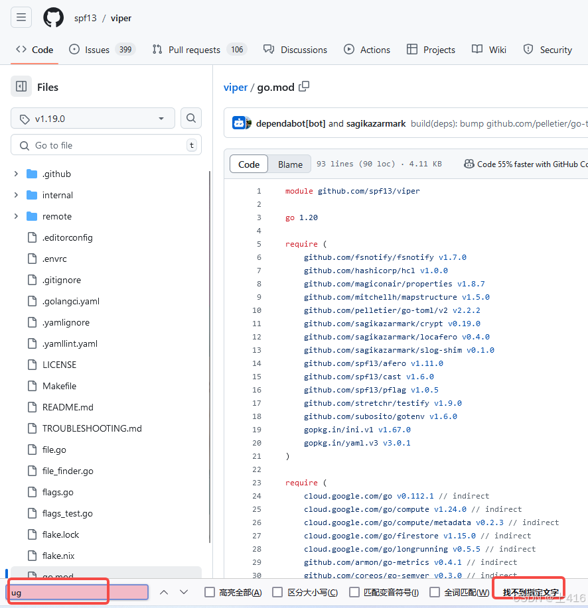Click the remote folder icon
This screenshot has height=608, width=588.
point(32,216)
